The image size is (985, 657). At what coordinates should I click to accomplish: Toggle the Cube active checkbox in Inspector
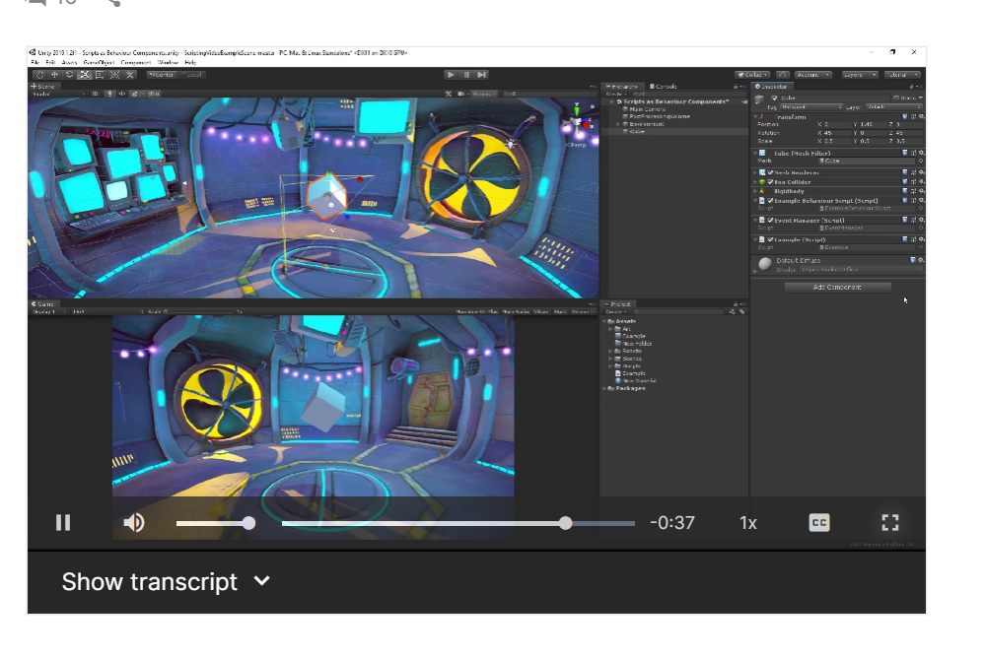(775, 98)
